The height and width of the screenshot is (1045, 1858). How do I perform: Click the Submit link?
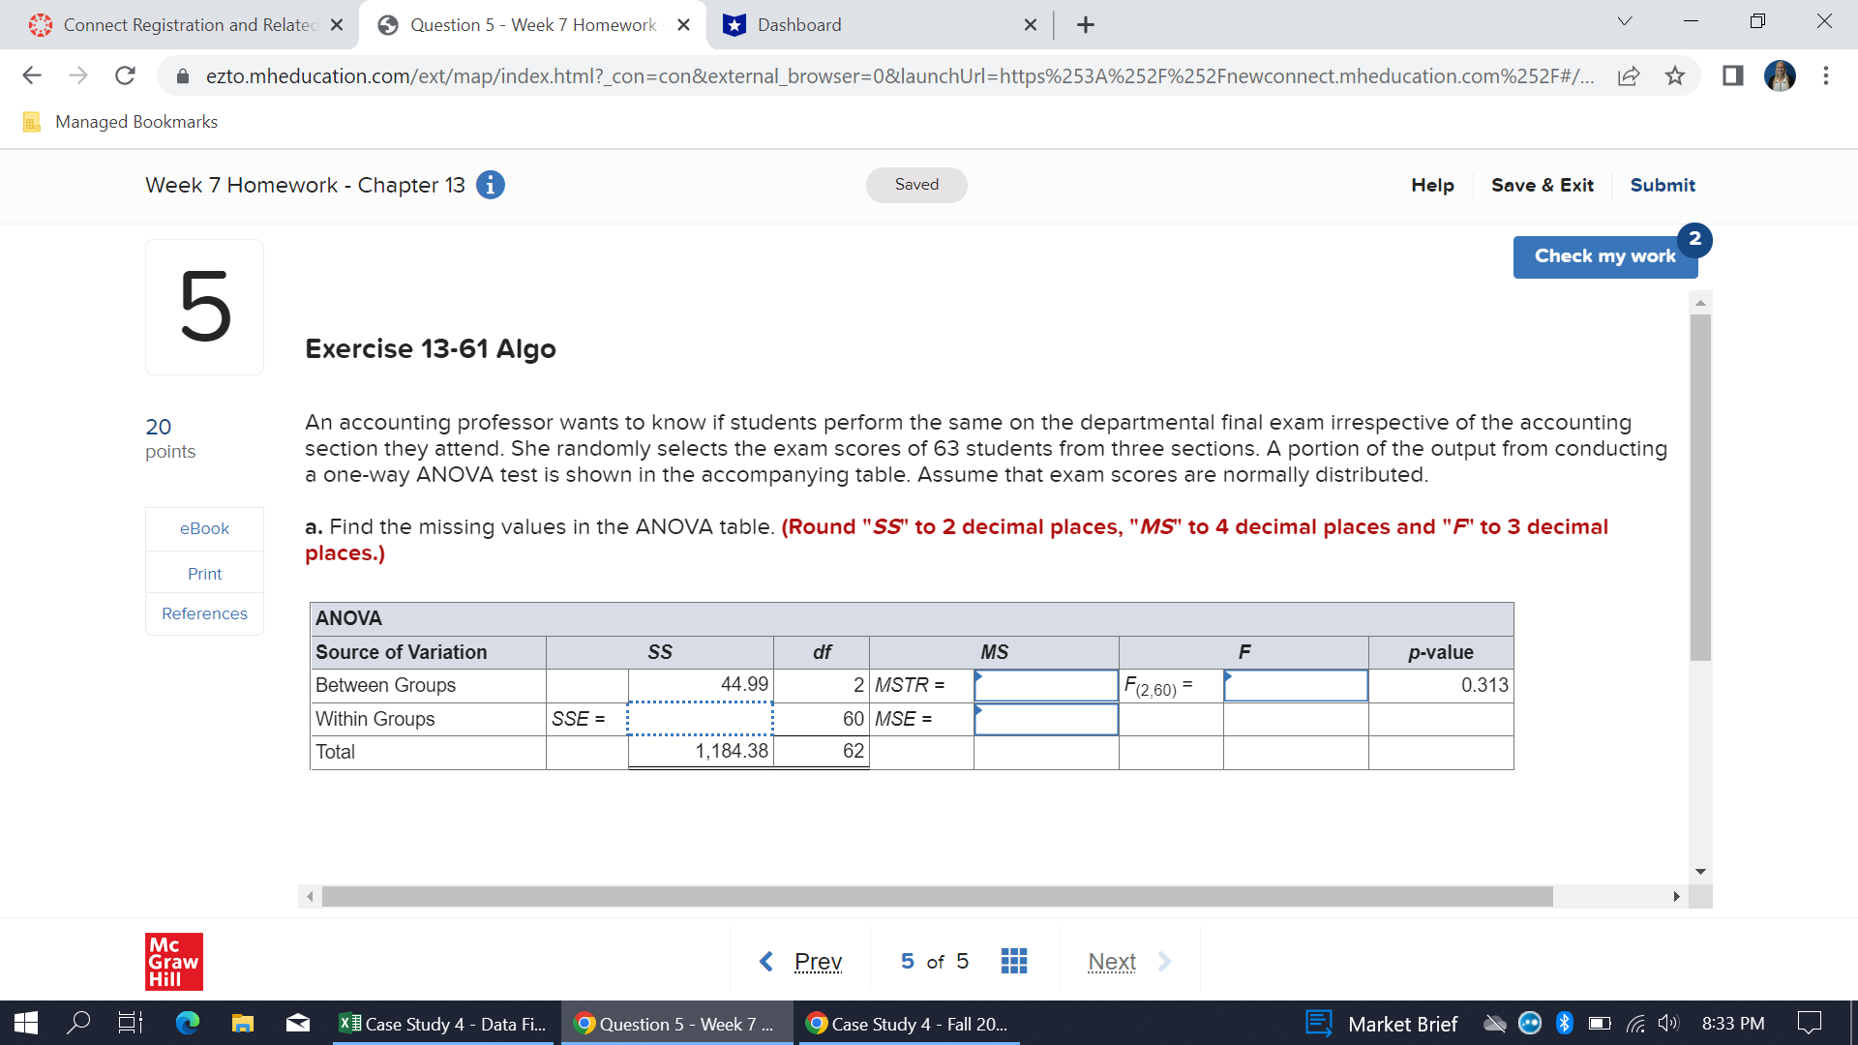point(1662,185)
